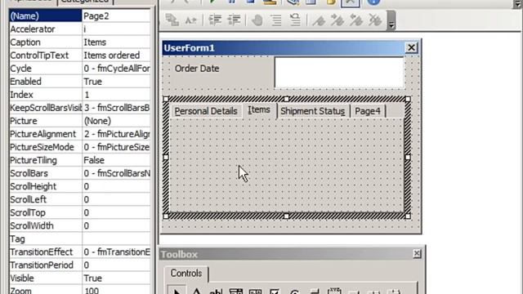Select the Items tab on the MultiPage
Image resolution: width=523 pixels, height=294 pixels.
coord(259,110)
